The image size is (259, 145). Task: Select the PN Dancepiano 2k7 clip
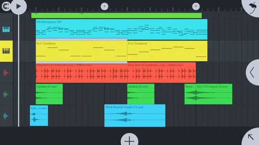(x=121, y=29)
